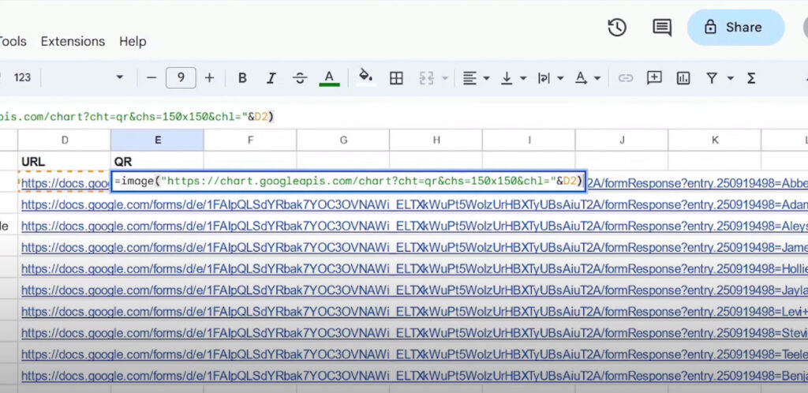Open the Help menu
The width and height of the screenshot is (808, 393).
133,41
